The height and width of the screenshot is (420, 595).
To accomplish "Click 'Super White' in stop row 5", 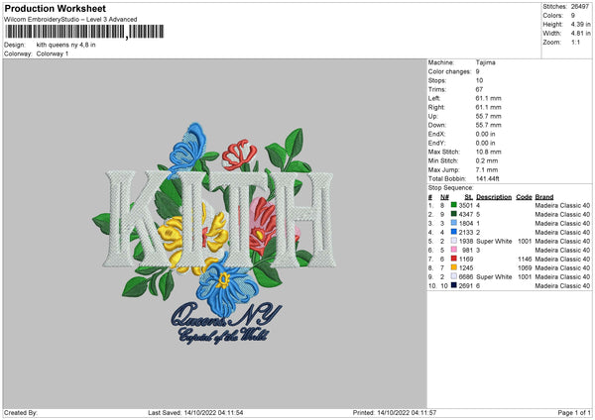I will tap(494, 241).
